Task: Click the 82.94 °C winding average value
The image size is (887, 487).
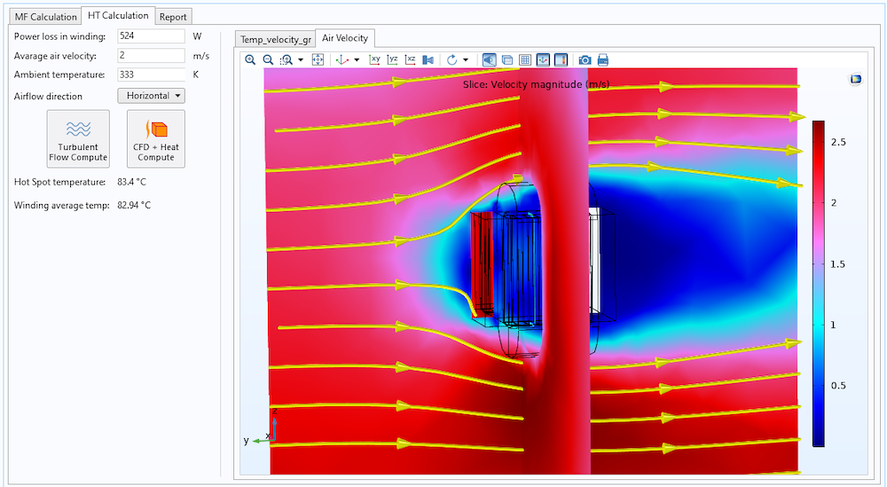Action: [x=134, y=205]
